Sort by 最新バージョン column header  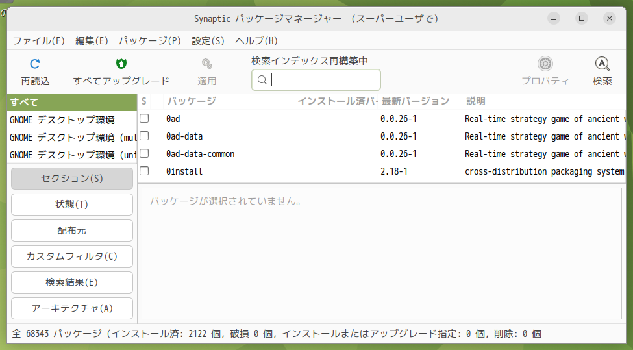(x=420, y=101)
